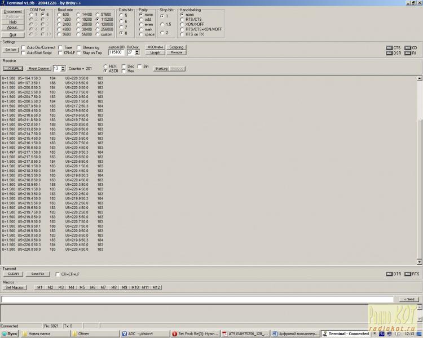Run macro M12
The width and height of the screenshot is (423, 338).
click(x=156, y=287)
